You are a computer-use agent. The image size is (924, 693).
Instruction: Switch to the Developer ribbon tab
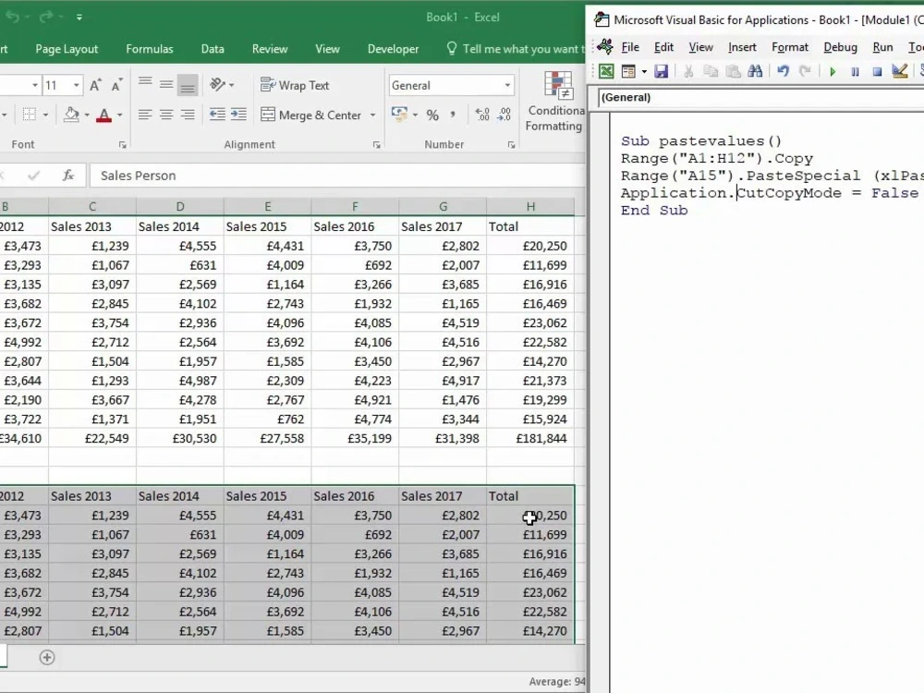pyautogui.click(x=393, y=49)
